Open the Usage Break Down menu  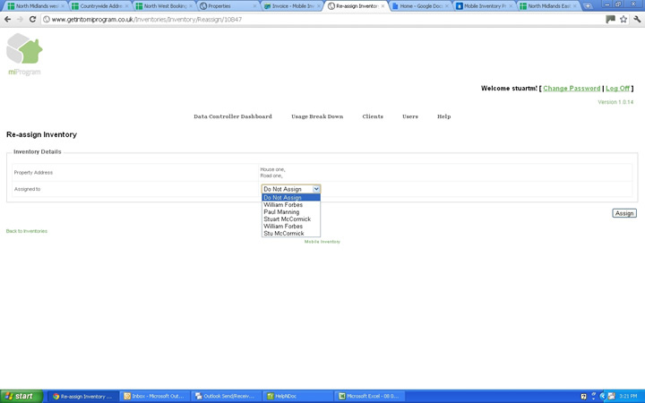pos(317,116)
